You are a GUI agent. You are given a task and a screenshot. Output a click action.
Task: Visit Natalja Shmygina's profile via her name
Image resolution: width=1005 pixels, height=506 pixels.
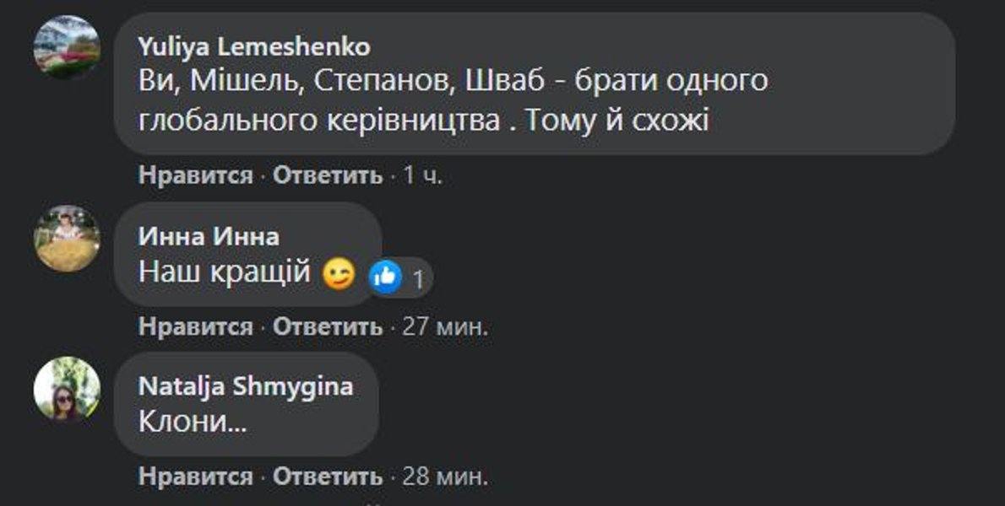246,386
